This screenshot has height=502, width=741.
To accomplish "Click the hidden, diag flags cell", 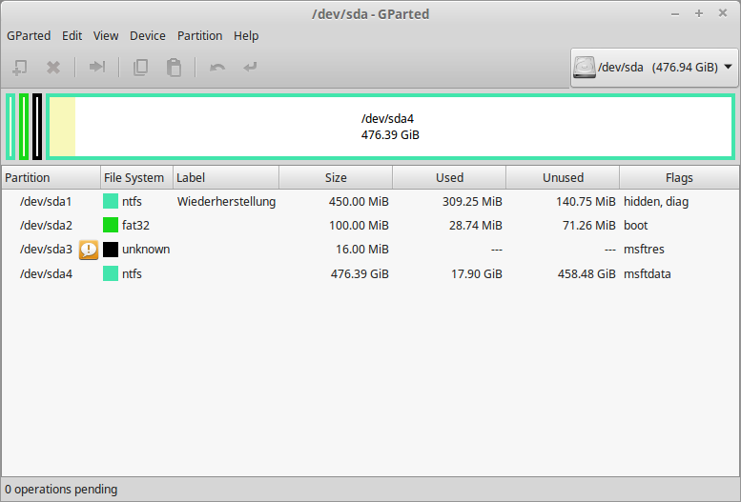I will [656, 202].
